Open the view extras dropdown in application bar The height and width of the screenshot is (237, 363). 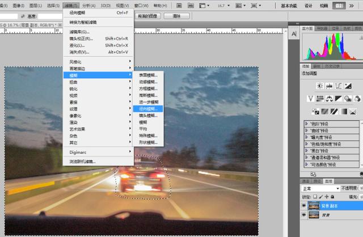[x=204, y=5]
